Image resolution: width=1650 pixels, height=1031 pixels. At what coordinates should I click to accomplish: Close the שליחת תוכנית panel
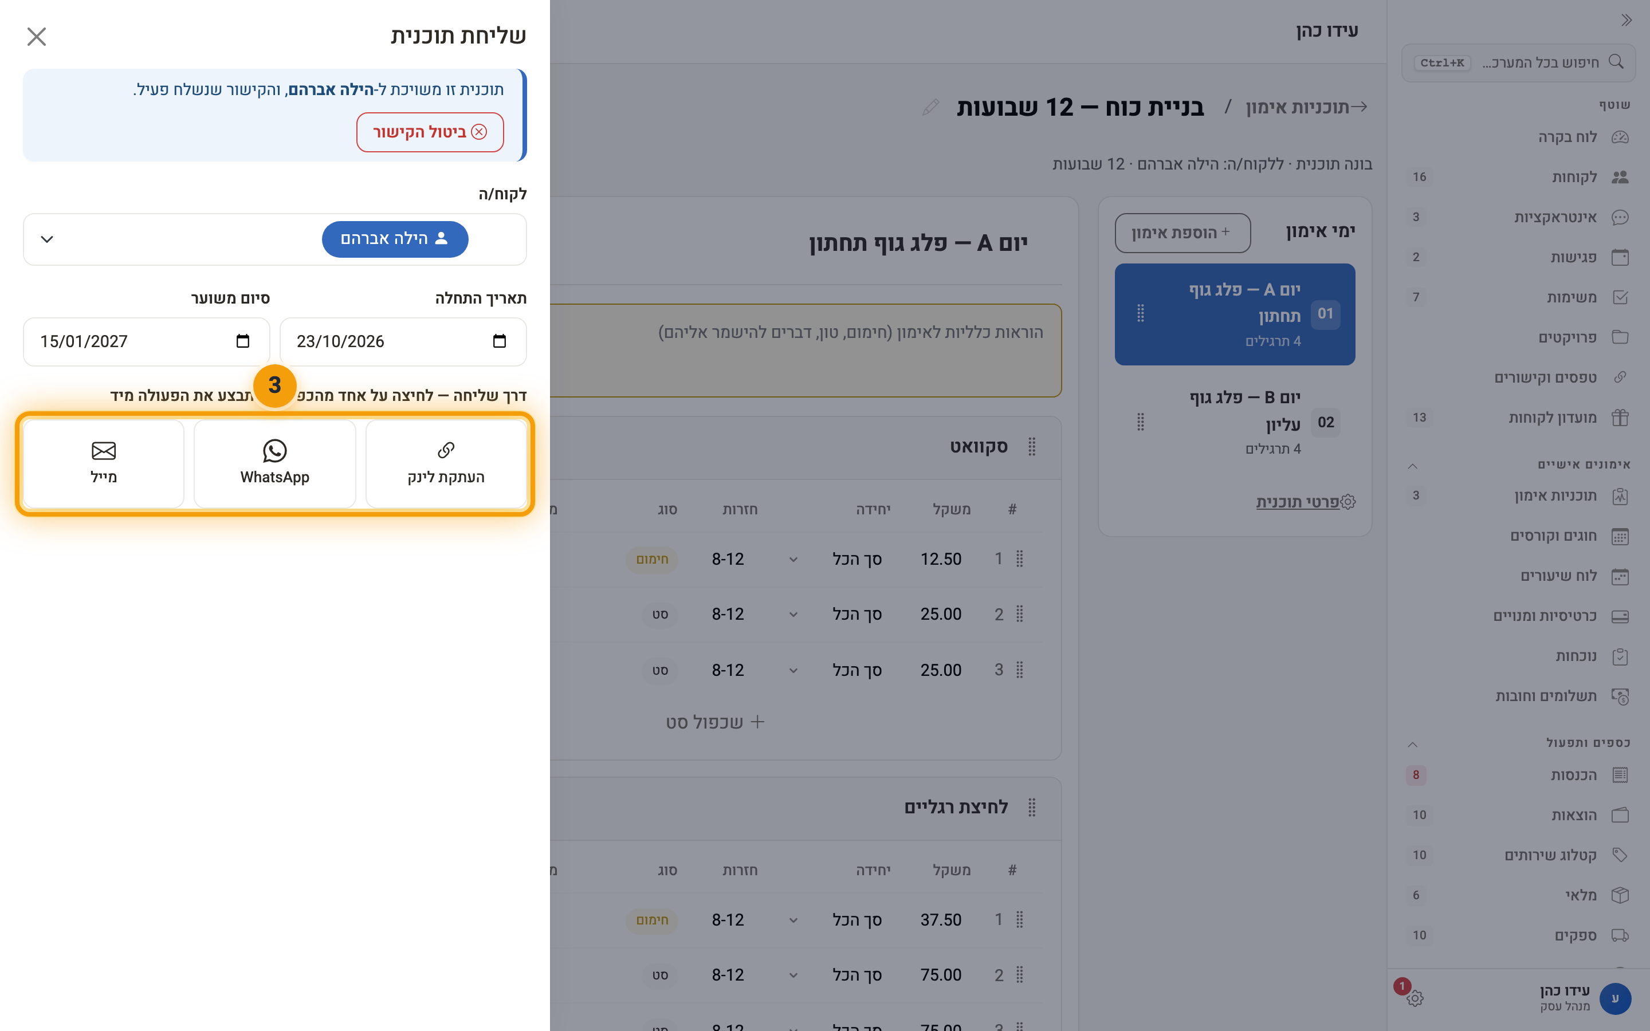pos(36,36)
